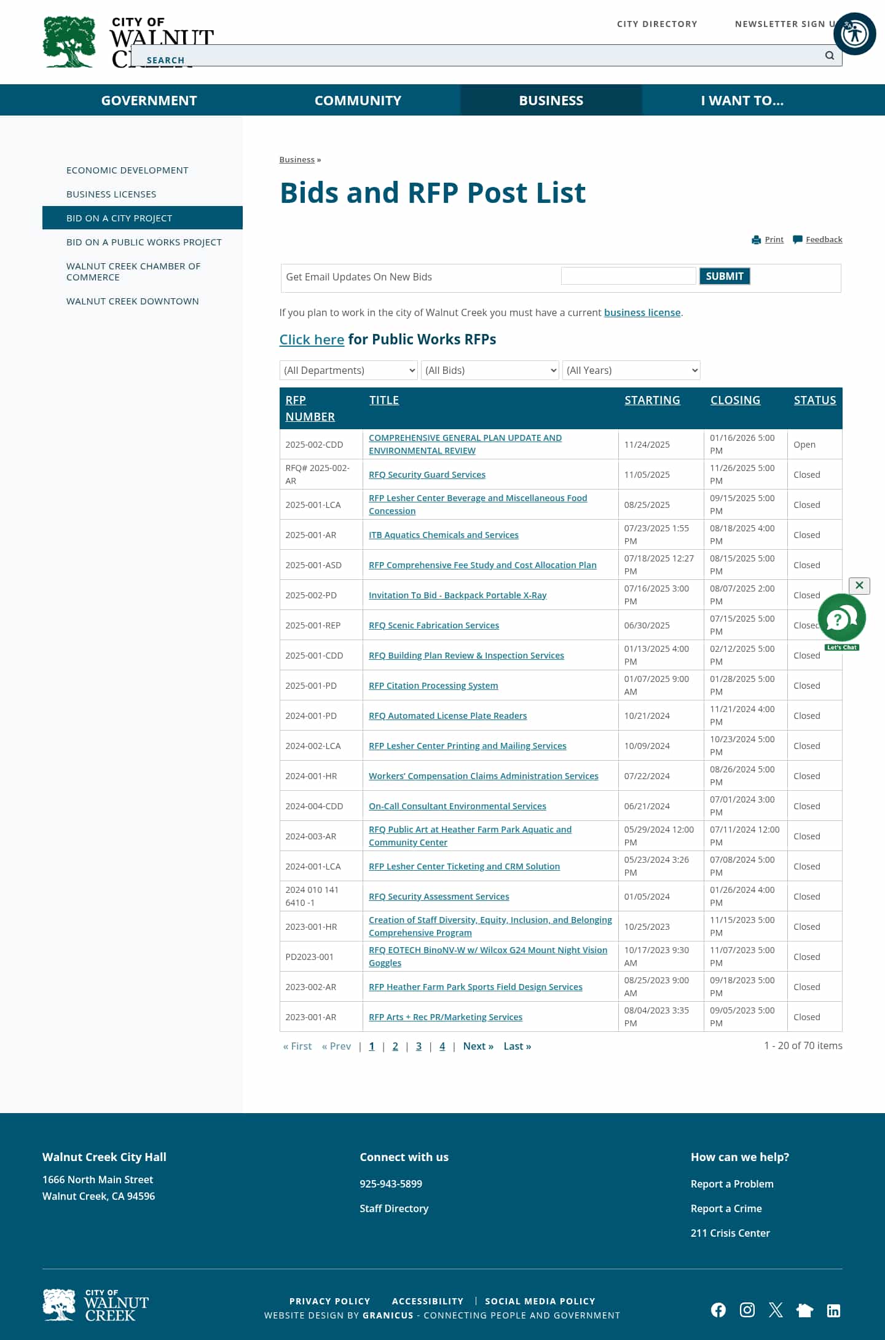Go to page 4 of results
This screenshot has width=885, height=1340.
[442, 1046]
